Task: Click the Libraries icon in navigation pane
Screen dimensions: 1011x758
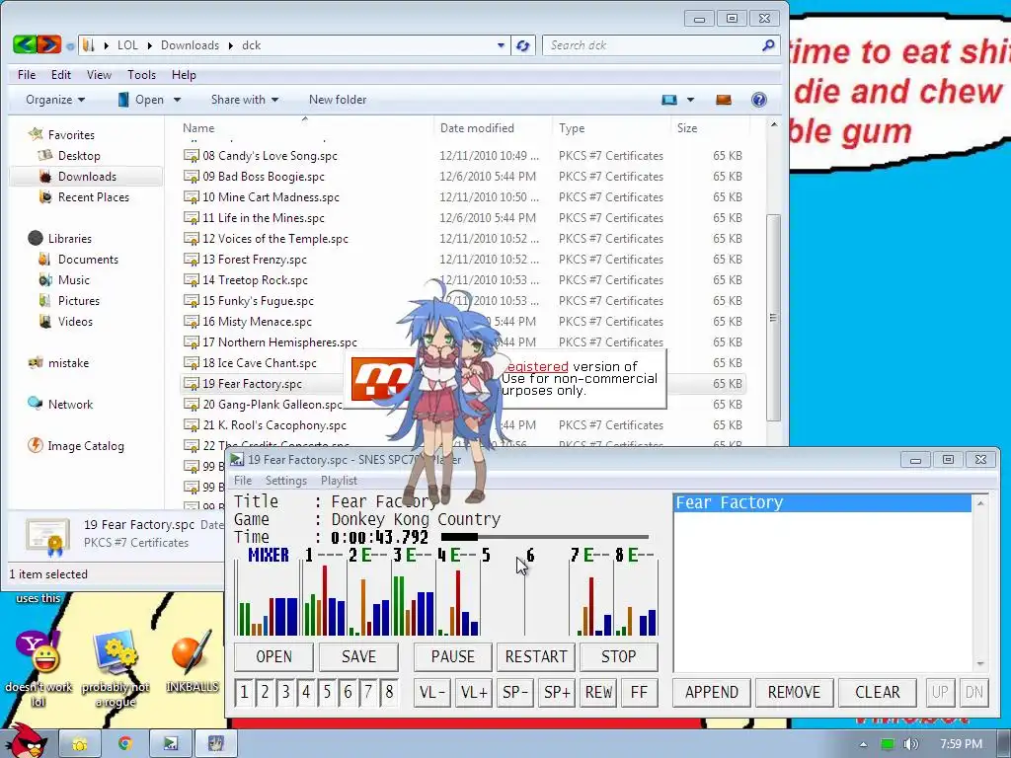Action: (36, 238)
